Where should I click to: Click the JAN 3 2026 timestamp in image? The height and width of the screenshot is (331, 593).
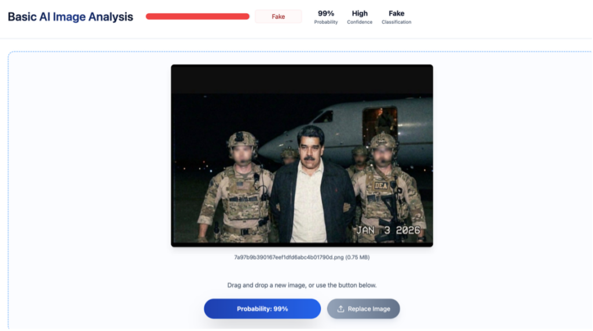(388, 230)
